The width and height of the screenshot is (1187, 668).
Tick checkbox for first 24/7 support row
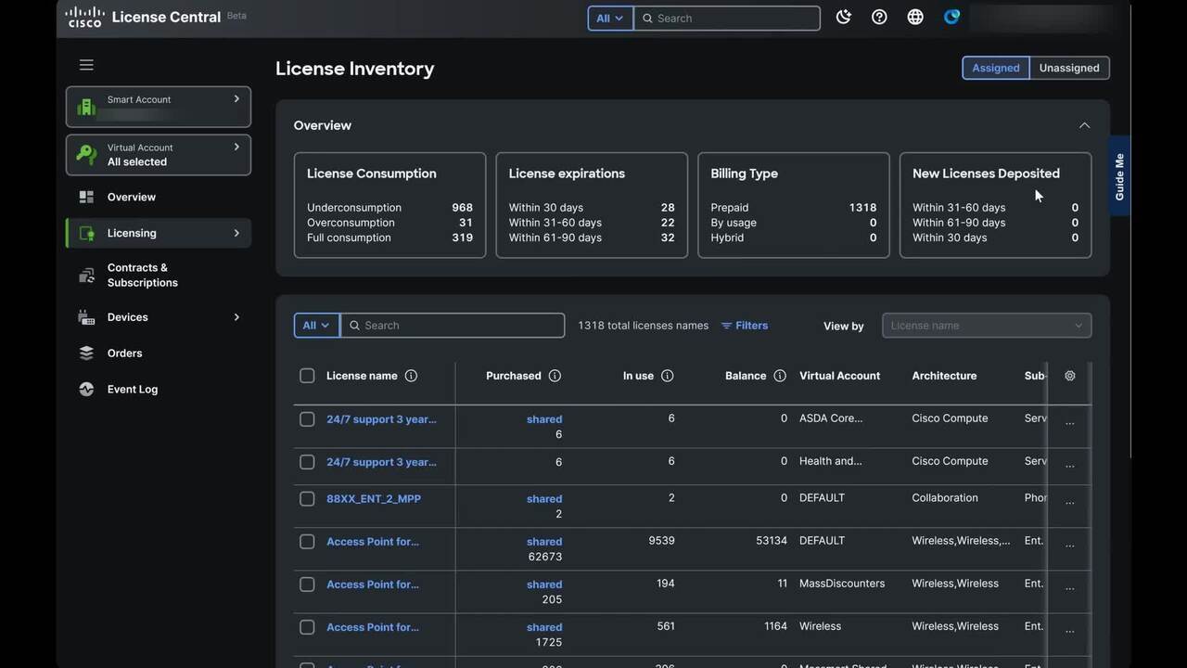(307, 419)
